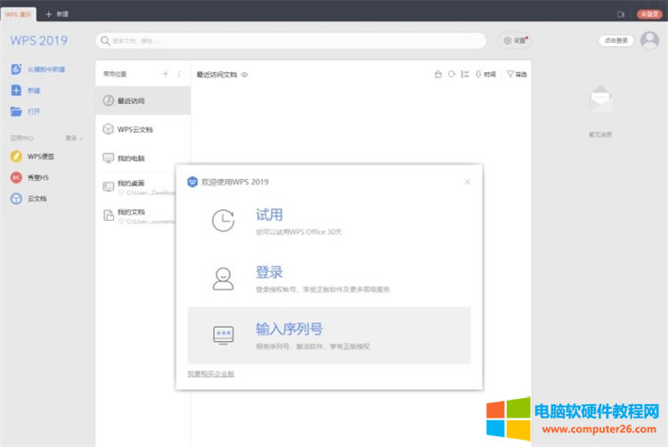Switch list view mode icon
Screen dimensions: 668x447
point(465,74)
